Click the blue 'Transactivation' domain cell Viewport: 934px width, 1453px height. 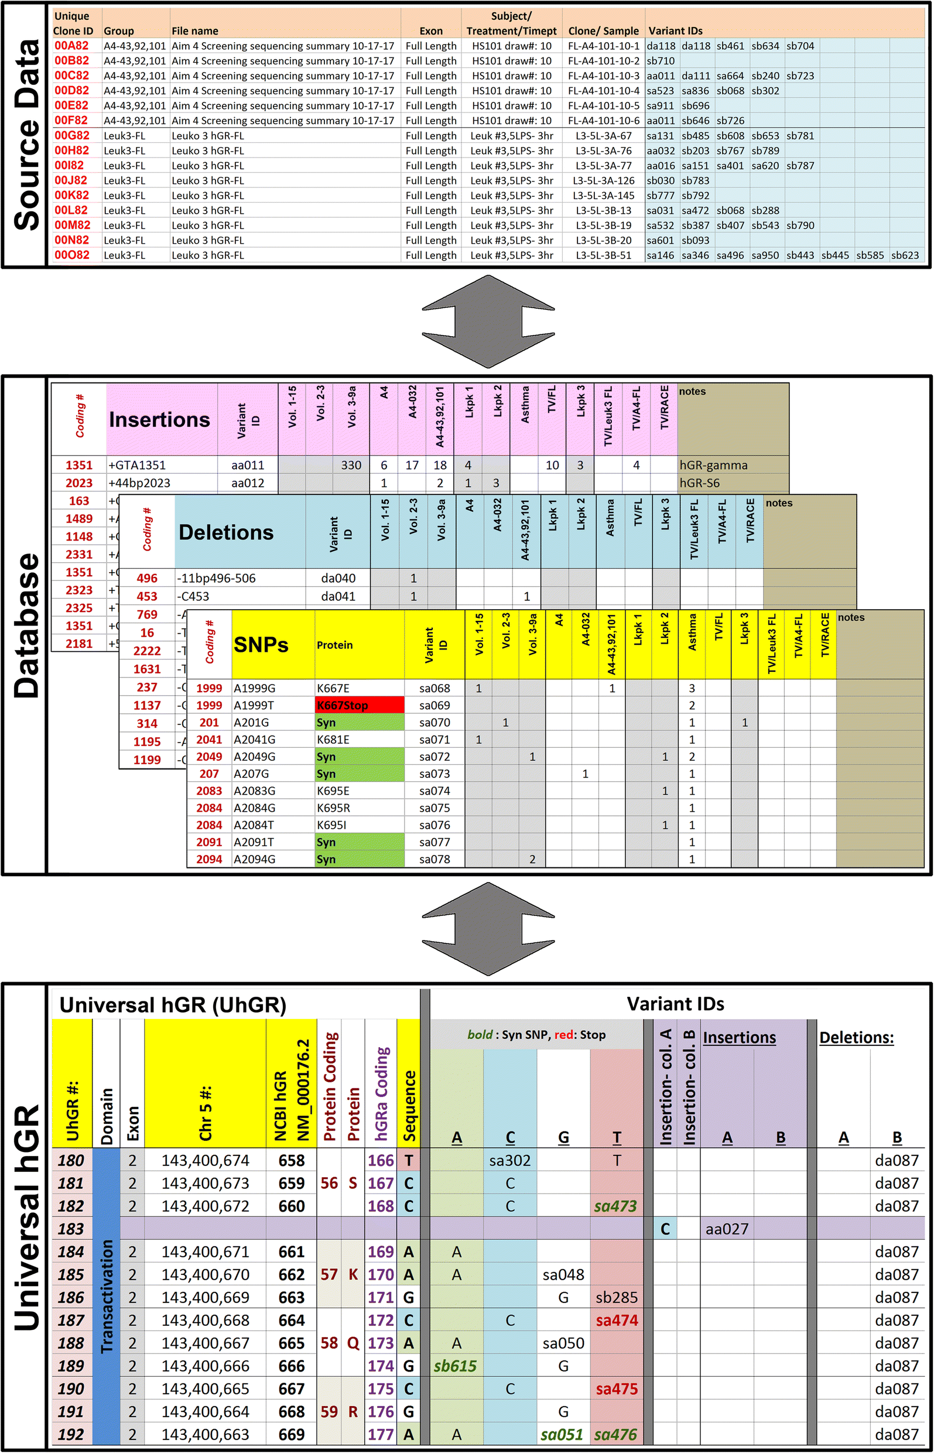tap(106, 1296)
